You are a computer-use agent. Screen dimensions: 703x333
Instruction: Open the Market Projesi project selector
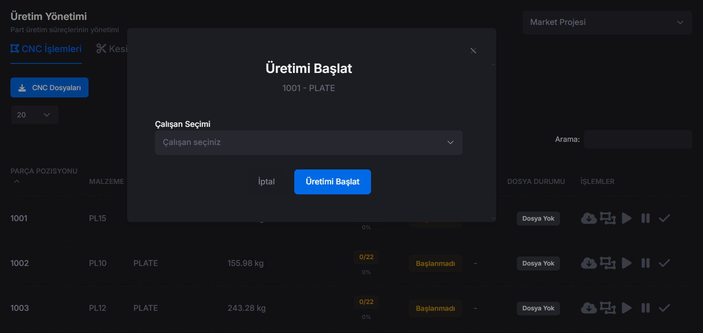(607, 22)
